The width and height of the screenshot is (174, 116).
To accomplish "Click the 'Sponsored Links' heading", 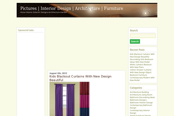I will pyautogui.click(x=26, y=30).
